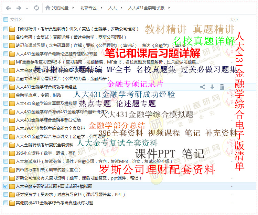Share the 人大431金融学综合成功考研经验 folder
The image size is (258, 215).
coord(203,87)
